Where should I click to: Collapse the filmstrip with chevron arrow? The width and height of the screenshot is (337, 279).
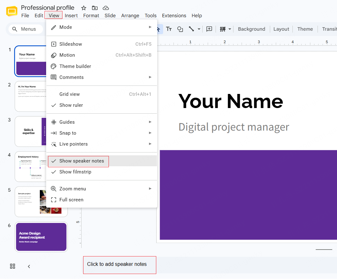tap(29, 266)
